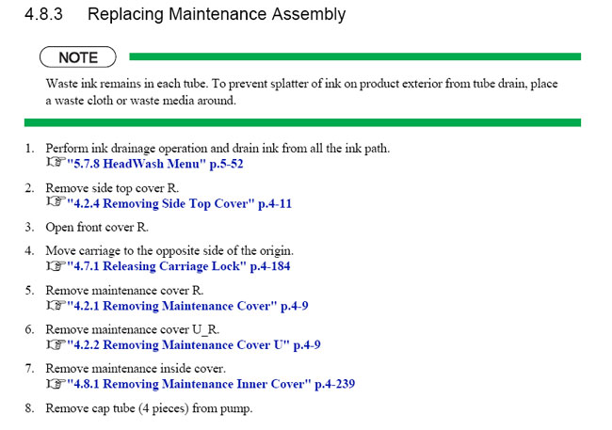Click step 3 Open front cover R text
This screenshot has width=612, height=430.
(x=97, y=228)
